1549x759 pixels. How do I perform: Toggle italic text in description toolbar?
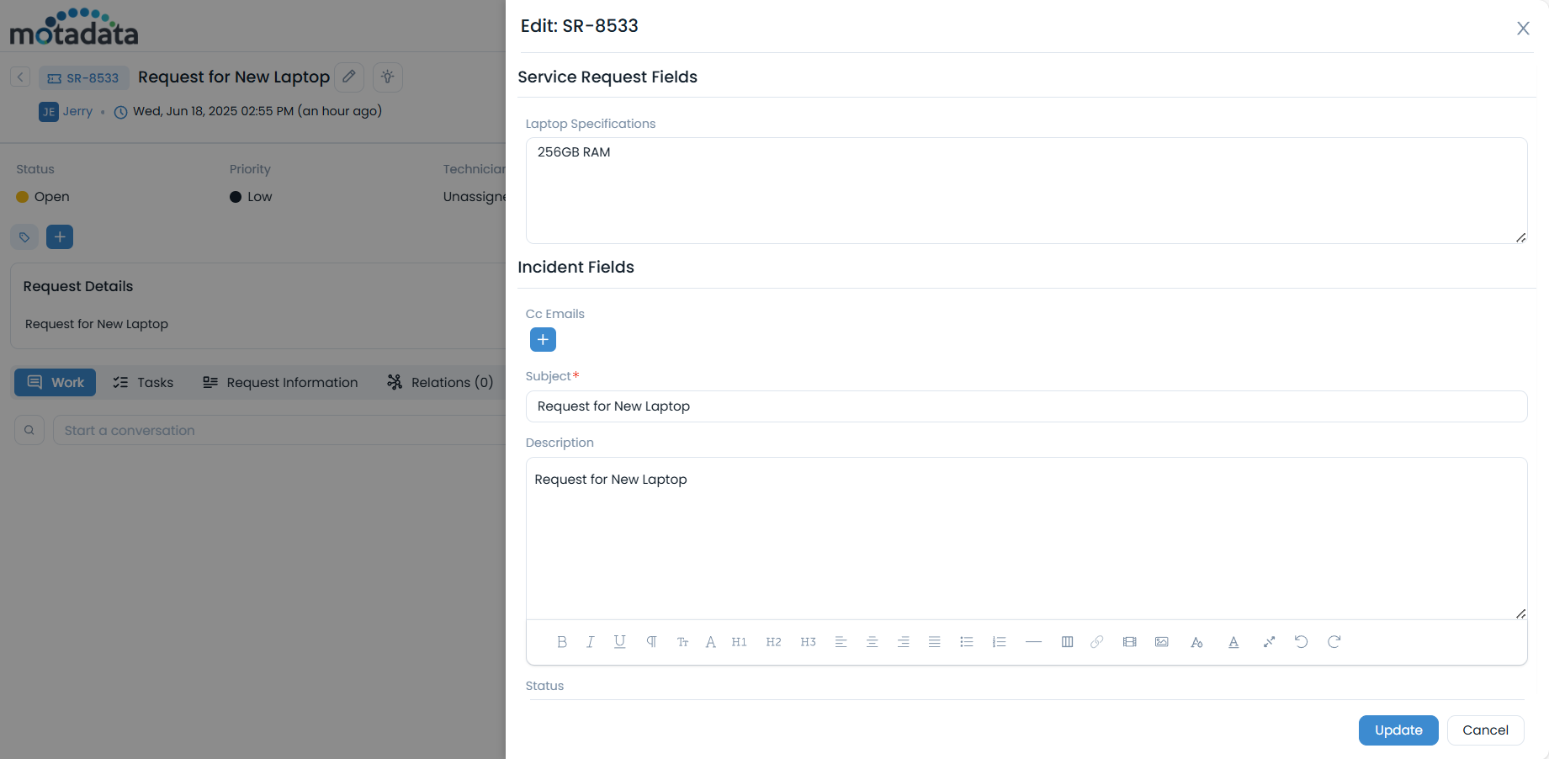coord(591,642)
